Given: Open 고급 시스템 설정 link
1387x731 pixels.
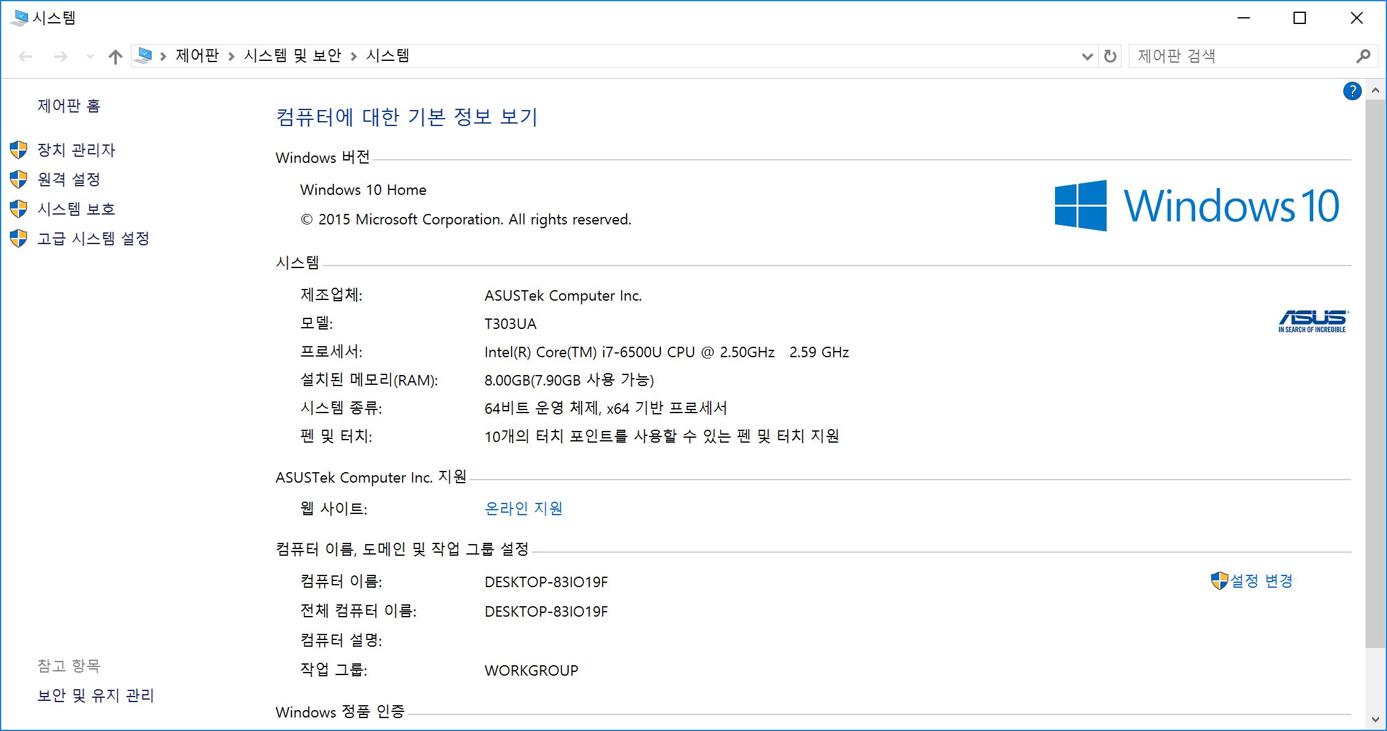Looking at the screenshot, I should [93, 239].
